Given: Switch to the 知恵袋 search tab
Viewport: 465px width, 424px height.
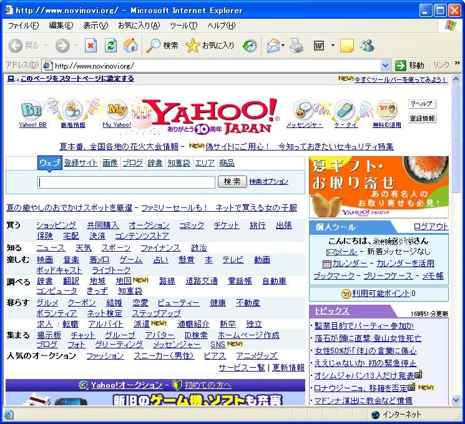Looking at the screenshot, I should coord(179,163).
